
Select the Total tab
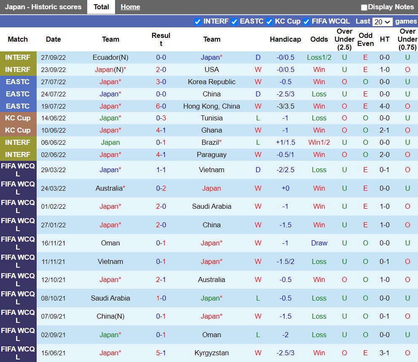[x=101, y=7]
